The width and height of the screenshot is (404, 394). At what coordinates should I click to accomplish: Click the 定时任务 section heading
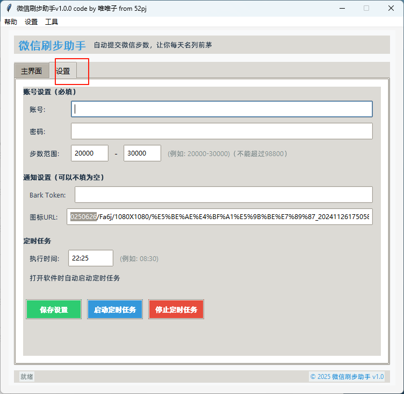point(37,241)
